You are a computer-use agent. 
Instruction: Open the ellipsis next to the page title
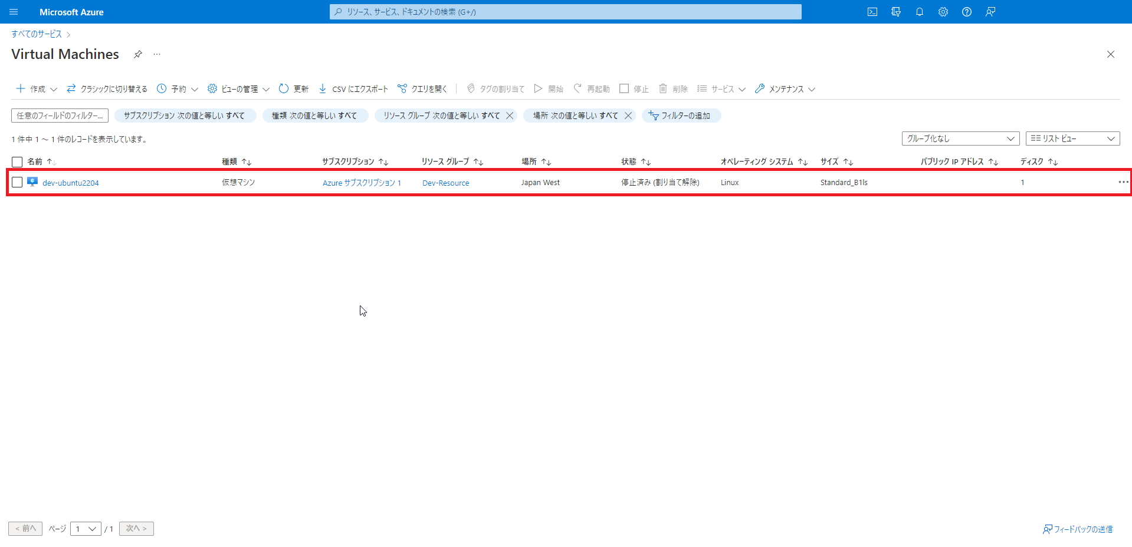point(157,54)
